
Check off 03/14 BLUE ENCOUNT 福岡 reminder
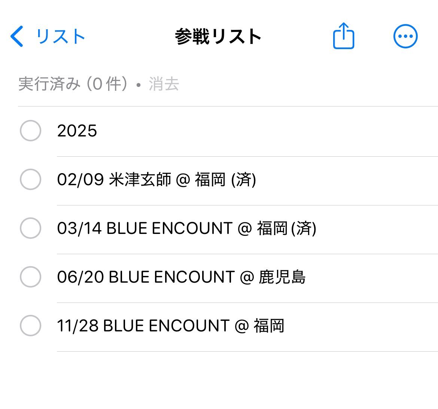30,228
